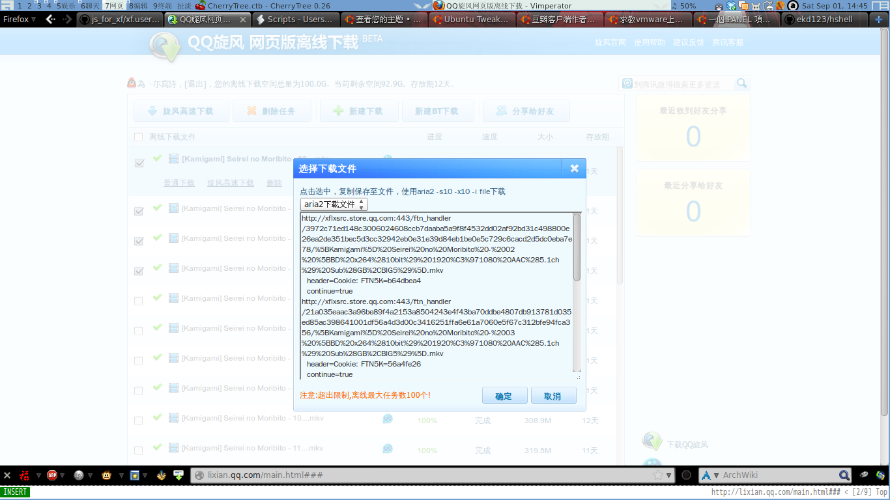The width and height of the screenshot is (890, 500).
Task: Focus the ArchWiki search field
Action: [x=779, y=475]
